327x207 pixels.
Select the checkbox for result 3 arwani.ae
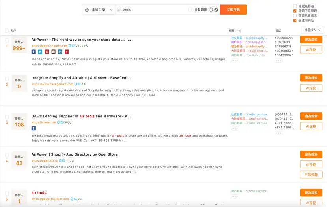[7, 117]
